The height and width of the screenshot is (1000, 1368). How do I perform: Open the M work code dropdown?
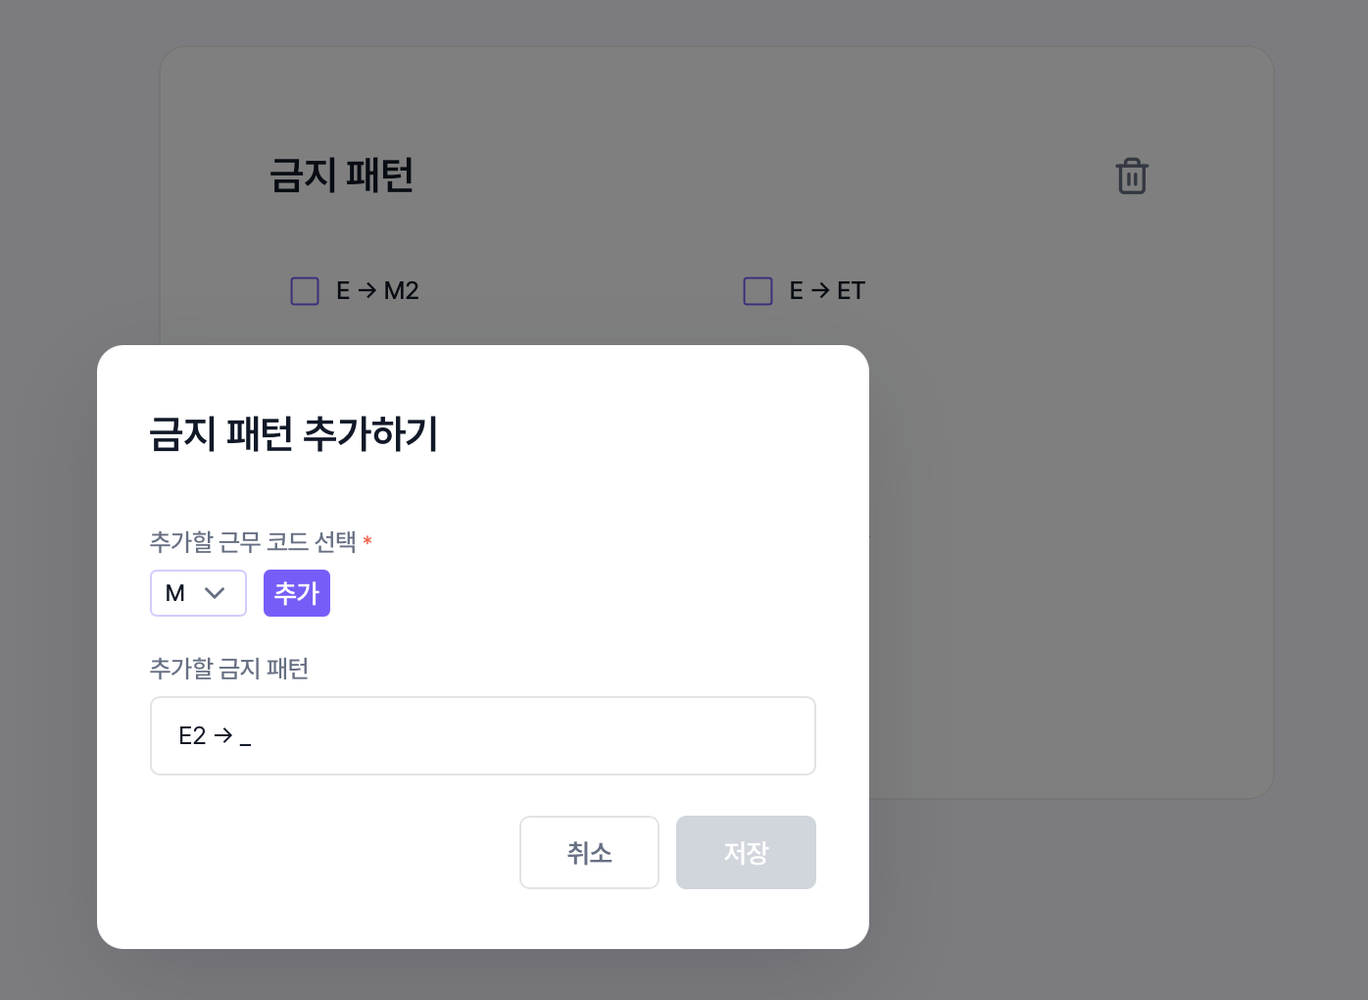coord(198,593)
